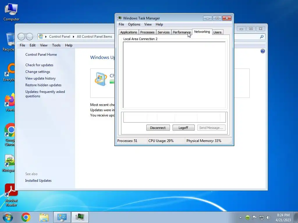Open volume speaker tray icon

click(268, 217)
